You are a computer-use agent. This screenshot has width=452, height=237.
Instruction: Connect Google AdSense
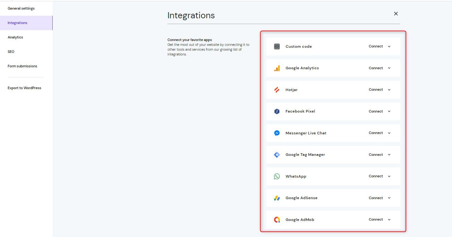click(x=376, y=198)
